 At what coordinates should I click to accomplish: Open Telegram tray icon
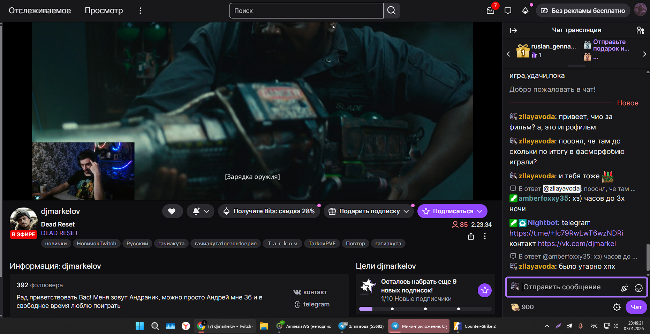coord(569,326)
